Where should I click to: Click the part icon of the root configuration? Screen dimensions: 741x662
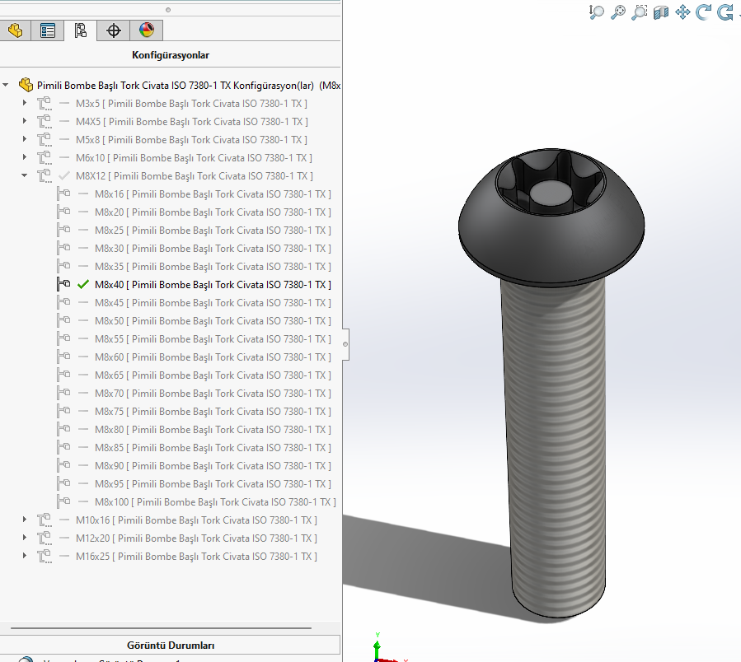click(26, 85)
